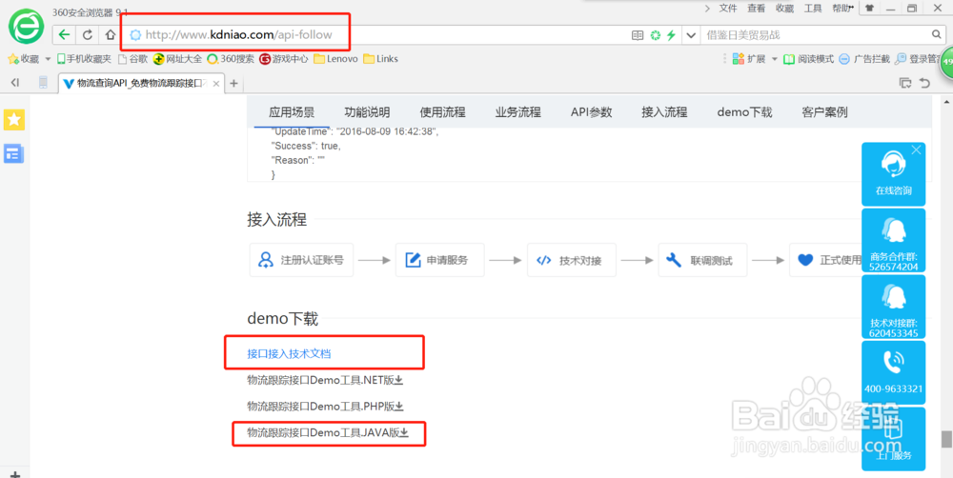
Task: Open the yellow star favorites sidebar icon
Action: point(14,120)
